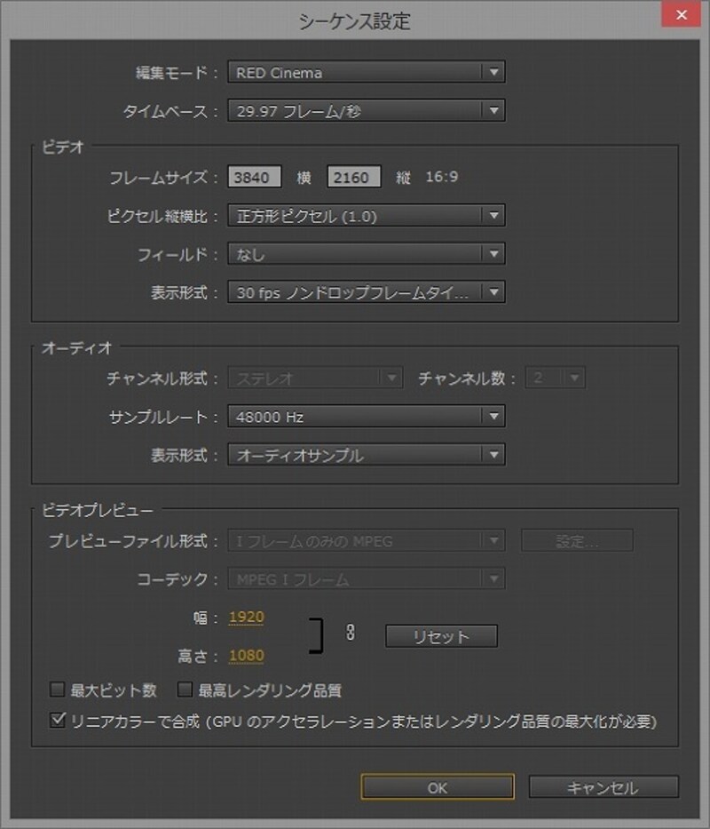Click the preview 高さ value 1080

[x=246, y=657]
